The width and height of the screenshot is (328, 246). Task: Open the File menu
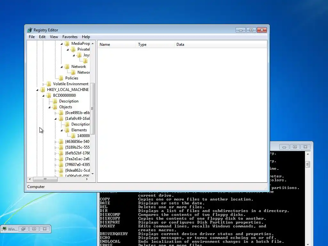(x=32, y=37)
